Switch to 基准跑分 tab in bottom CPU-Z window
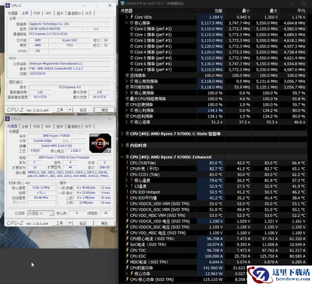312x284 pixels. tap(74, 126)
